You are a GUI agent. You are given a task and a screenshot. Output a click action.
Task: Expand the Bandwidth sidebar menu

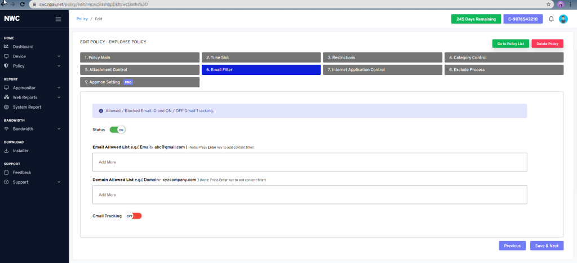tap(33, 129)
